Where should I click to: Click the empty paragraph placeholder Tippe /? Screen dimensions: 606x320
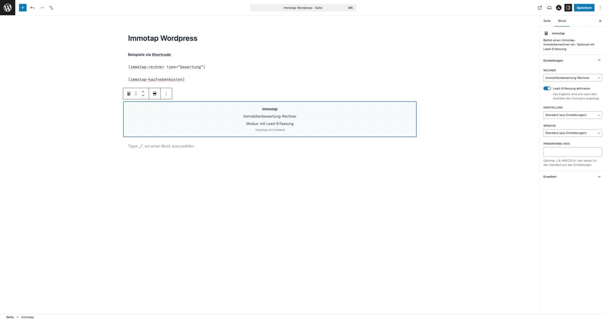point(161,146)
